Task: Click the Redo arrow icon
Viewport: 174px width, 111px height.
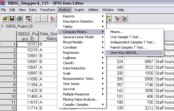Action: coord(44,18)
